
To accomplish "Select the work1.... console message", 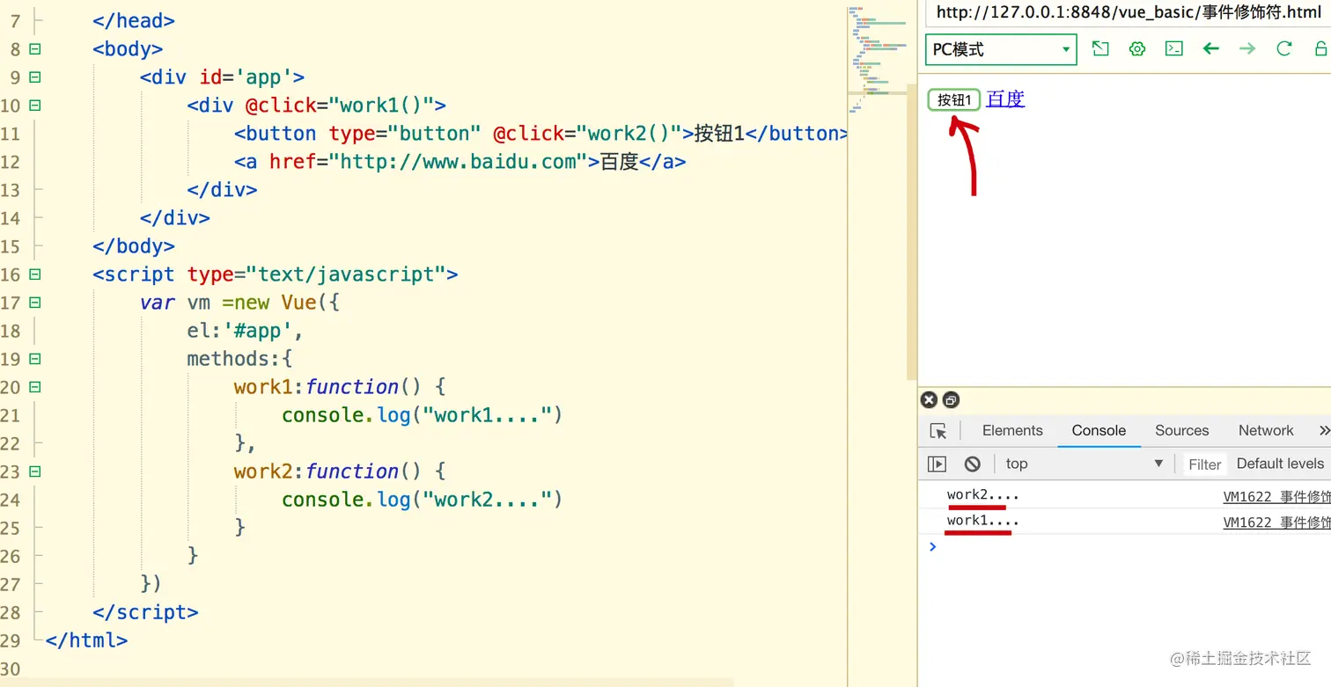I will coord(982,521).
